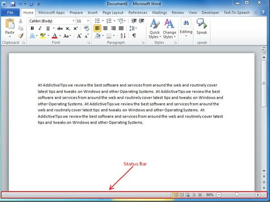Open the Change Case menu
This screenshot has width=270, height=202.
(67, 36)
